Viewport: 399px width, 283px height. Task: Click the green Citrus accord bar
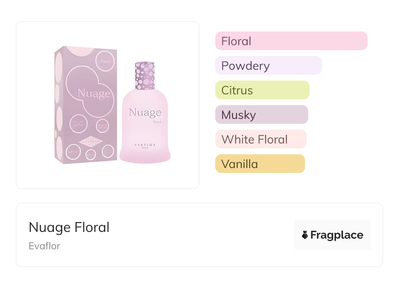coord(262,90)
